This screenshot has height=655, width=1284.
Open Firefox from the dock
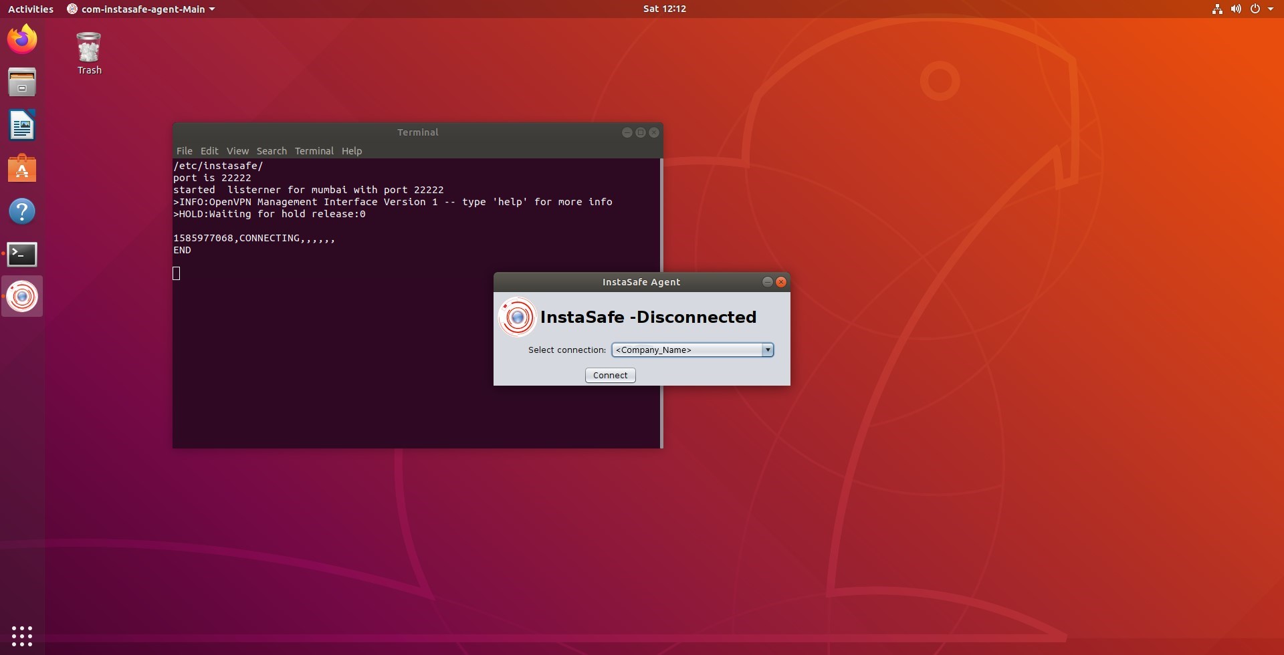pos(22,39)
